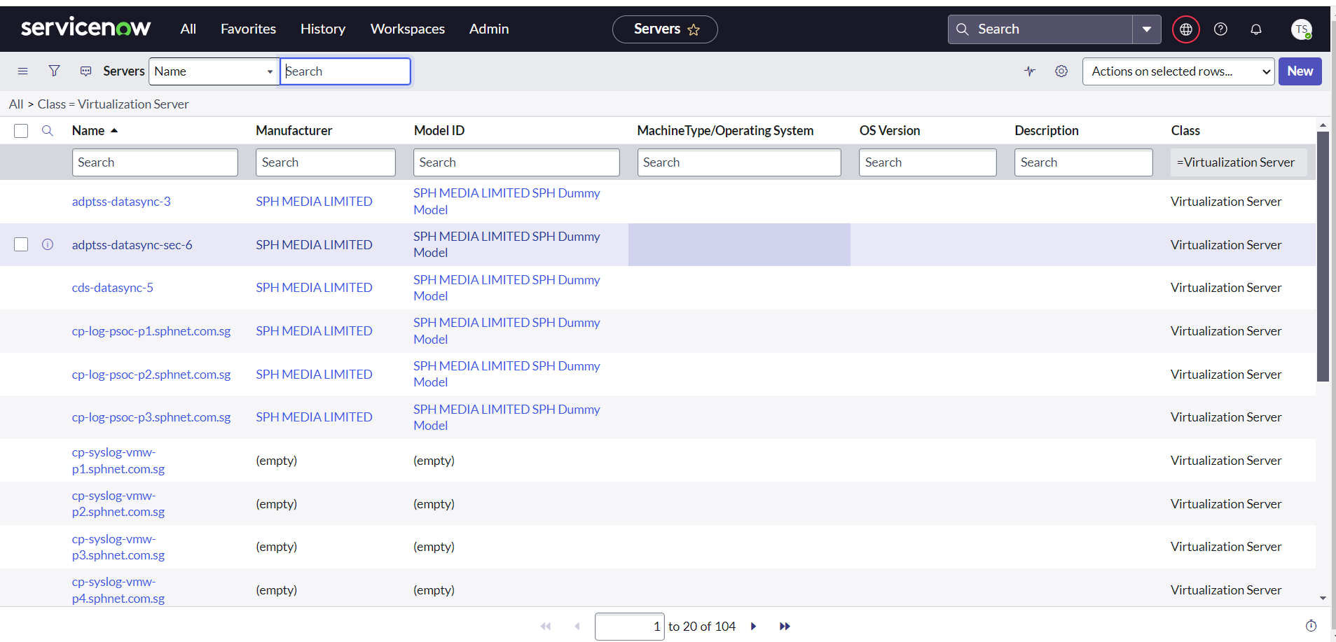Click MachineType/Operating System column header
The height and width of the screenshot is (642, 1336).
725,131
